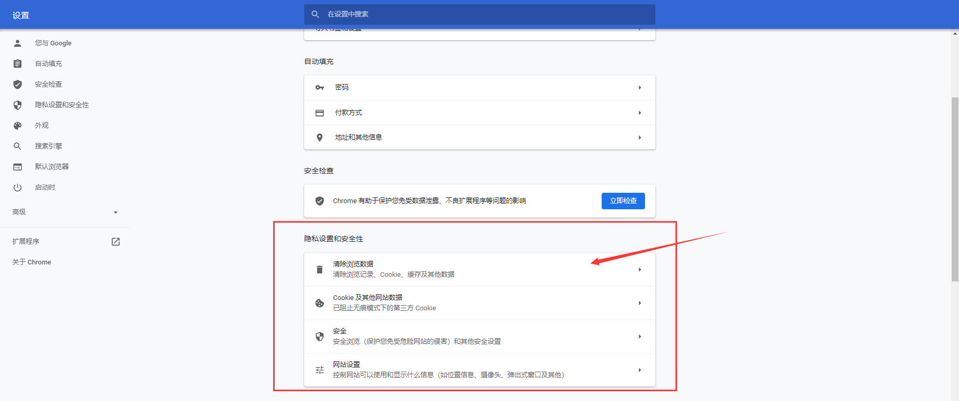Open arrow for 清除浏览数据 row
This screenshot has height=401, width=959.
click(x=640, y=270)
